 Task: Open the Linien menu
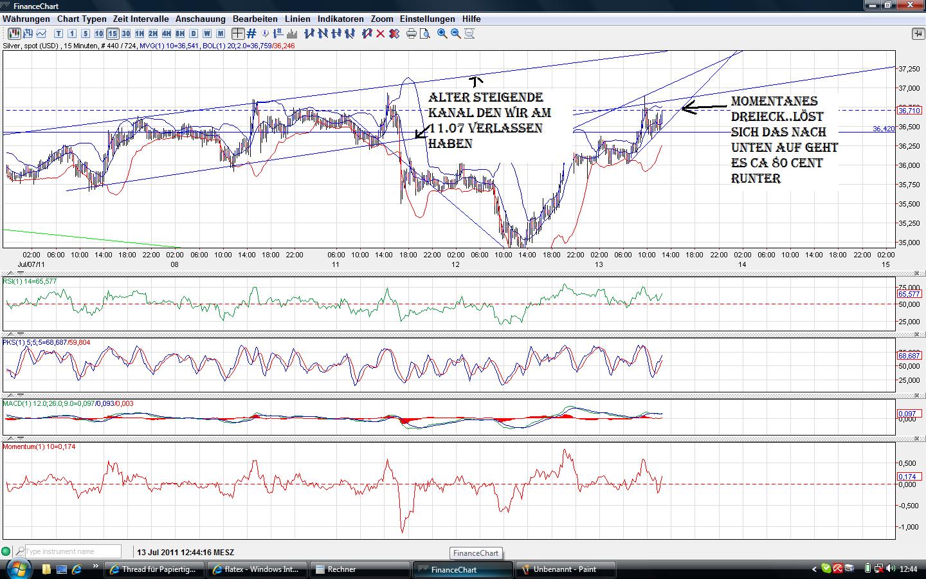point(298,19)
